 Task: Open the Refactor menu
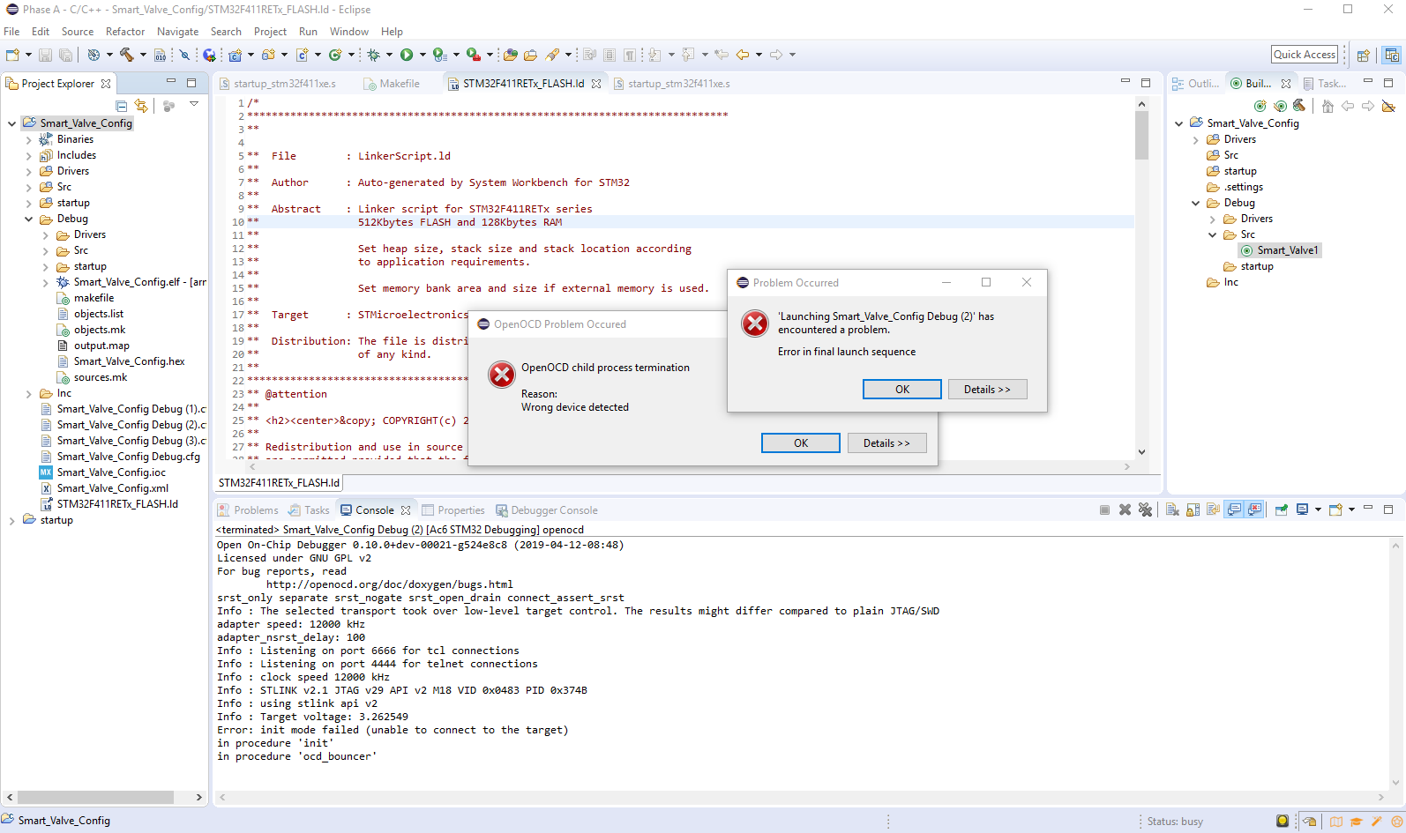pos(124,32)
